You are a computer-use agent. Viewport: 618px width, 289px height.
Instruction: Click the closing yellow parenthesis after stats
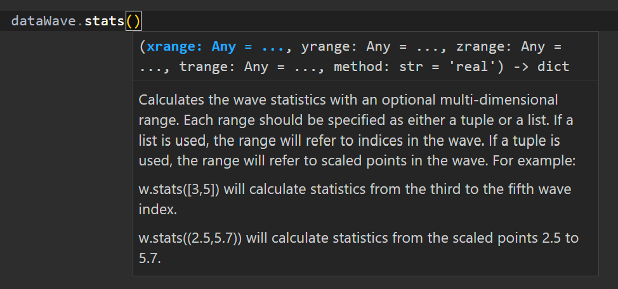tap(138, 21)
